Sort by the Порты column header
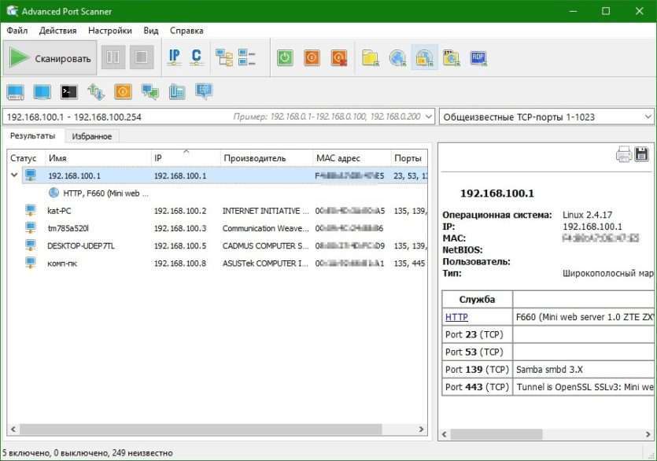The height and width of the screenshot is (461, 657). click(409, 158)
